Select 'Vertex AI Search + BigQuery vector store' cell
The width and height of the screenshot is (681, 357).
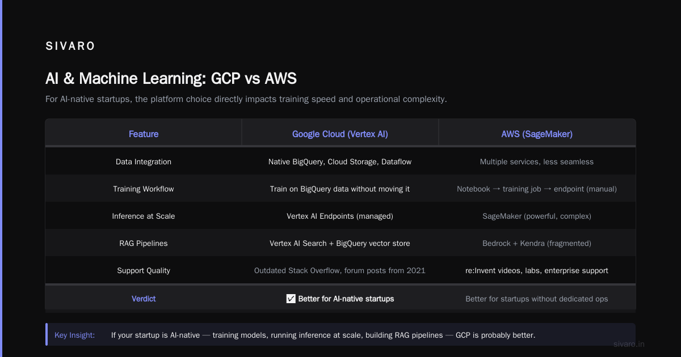pyautogui.click(x=340, y=244)
